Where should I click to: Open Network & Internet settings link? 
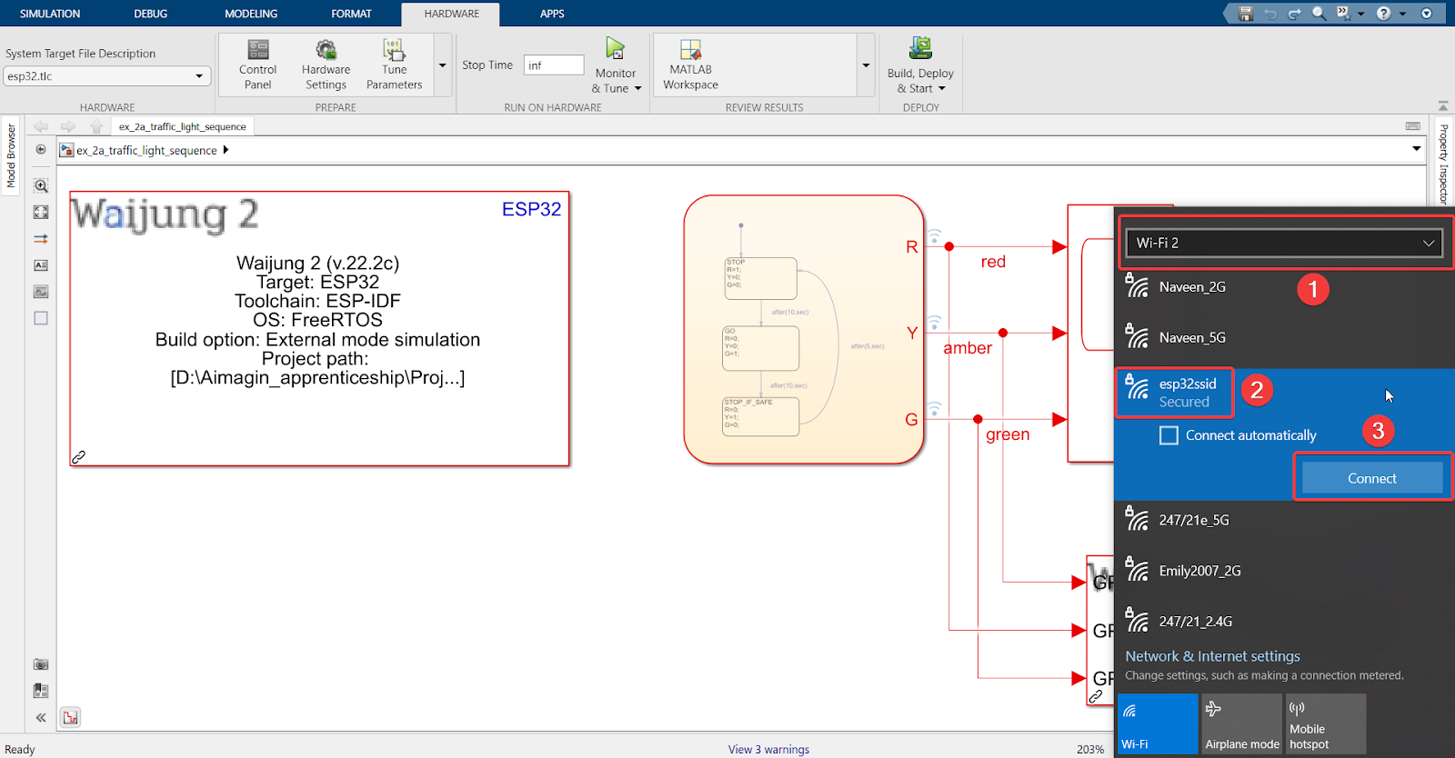tap(1212, 656)
